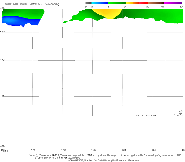Screen dimensions: 185x162
Task: Click the note '3)Data buffer is 24 hrs for 20240509'
Action: pyautogui.click(x=57, y=158)
